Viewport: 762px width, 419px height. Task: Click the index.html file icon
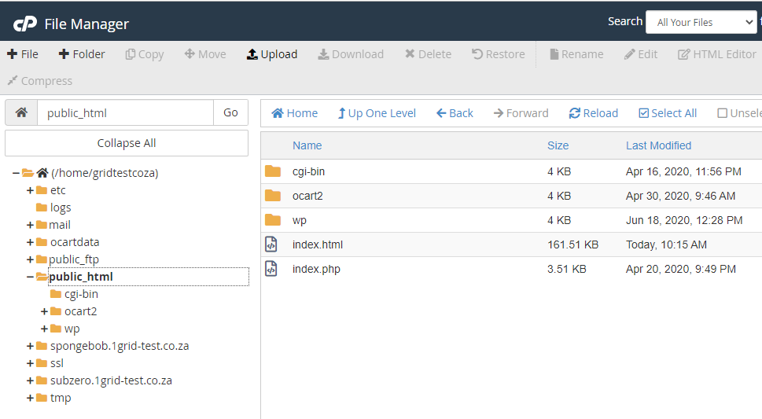coord(271,244)
